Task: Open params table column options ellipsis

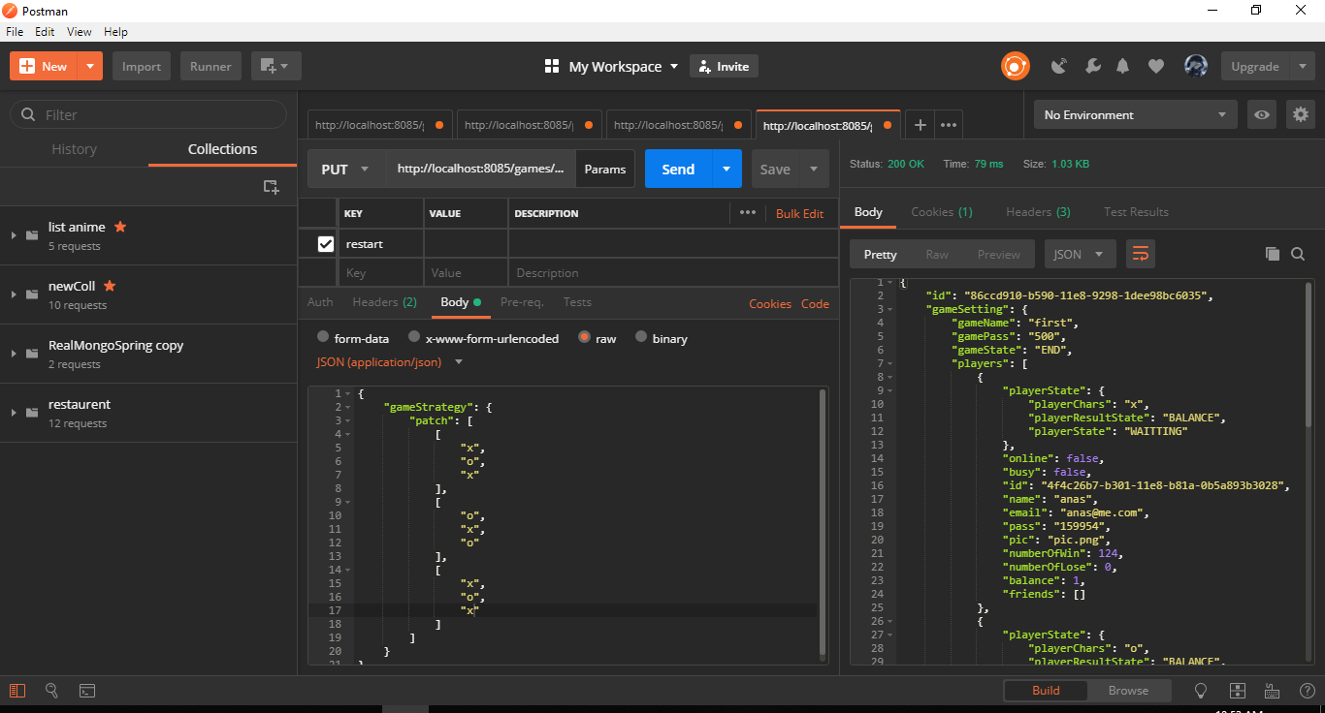Action: tap(747, 213)
